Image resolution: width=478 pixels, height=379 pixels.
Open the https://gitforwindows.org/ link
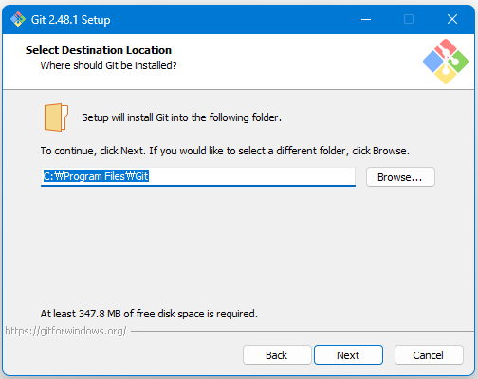click(65, 331)
